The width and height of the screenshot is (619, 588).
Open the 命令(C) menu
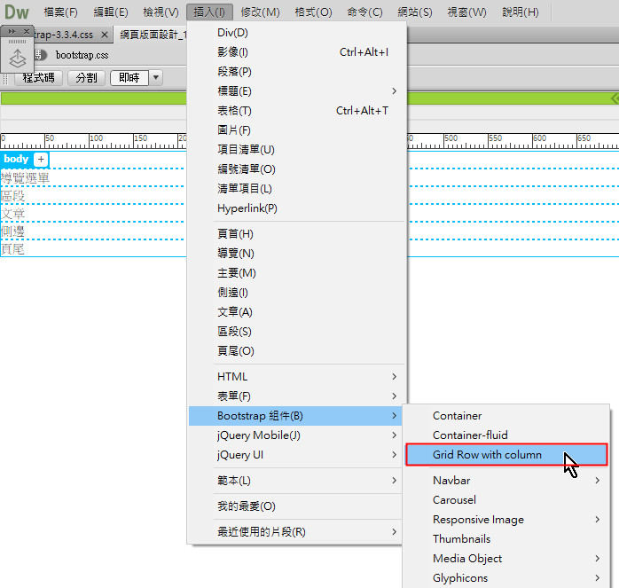coord(364,12)
